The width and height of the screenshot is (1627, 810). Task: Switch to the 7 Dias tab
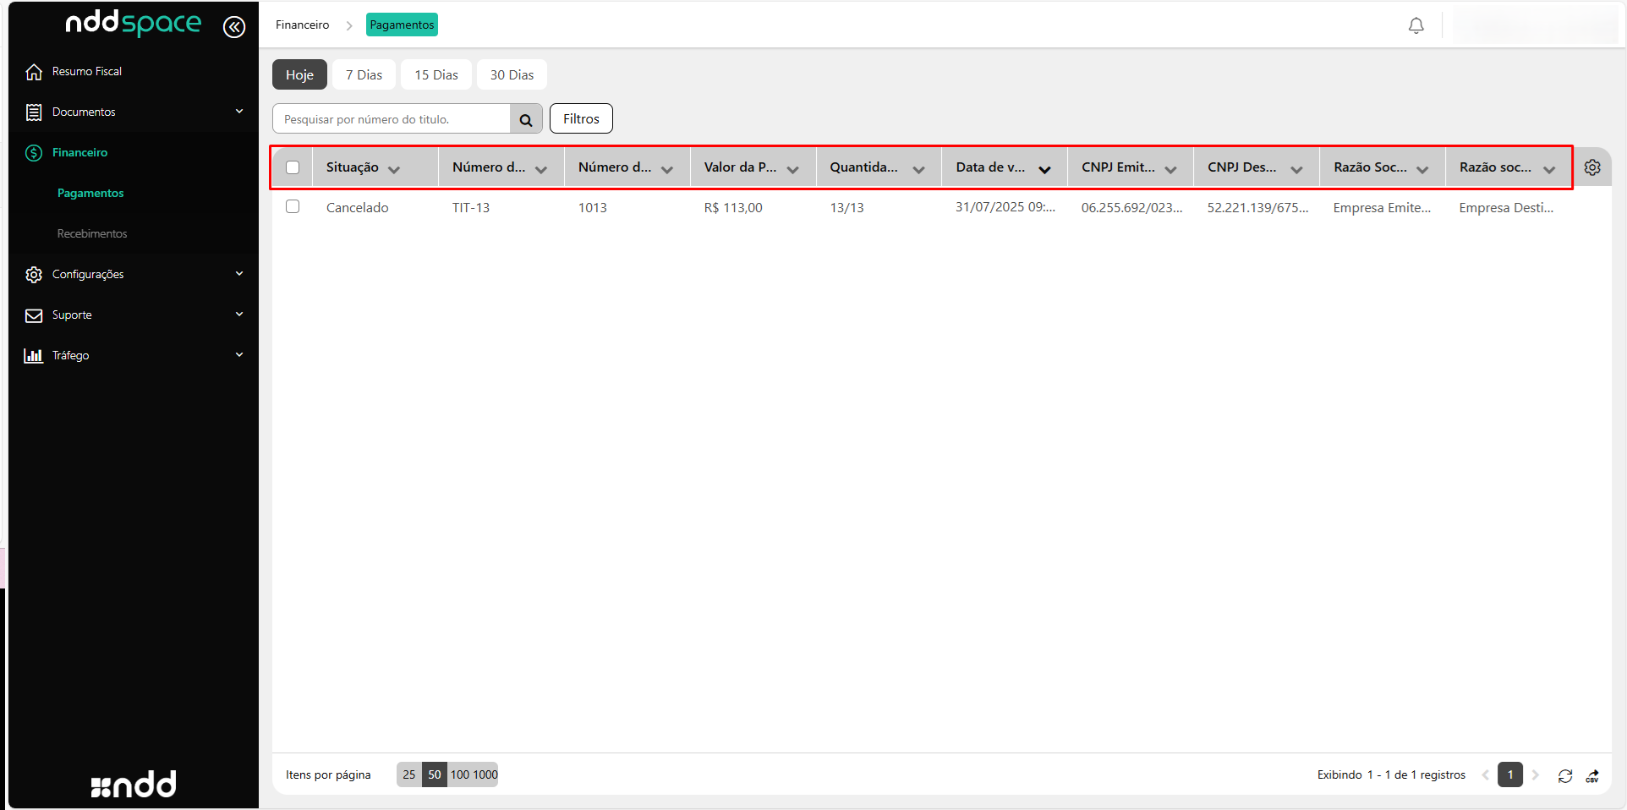click(x=364, y=75)
